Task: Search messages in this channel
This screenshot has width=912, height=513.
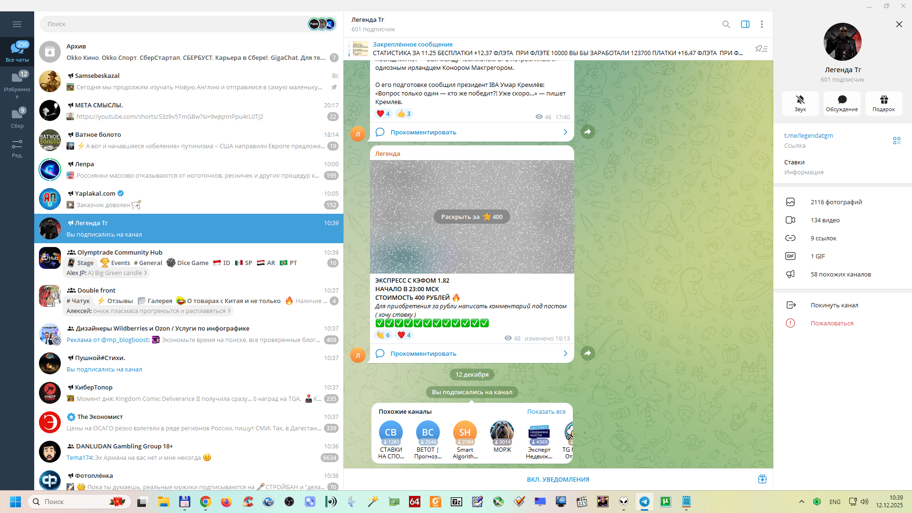Action: pyautogui.click(x=726, y=24)
